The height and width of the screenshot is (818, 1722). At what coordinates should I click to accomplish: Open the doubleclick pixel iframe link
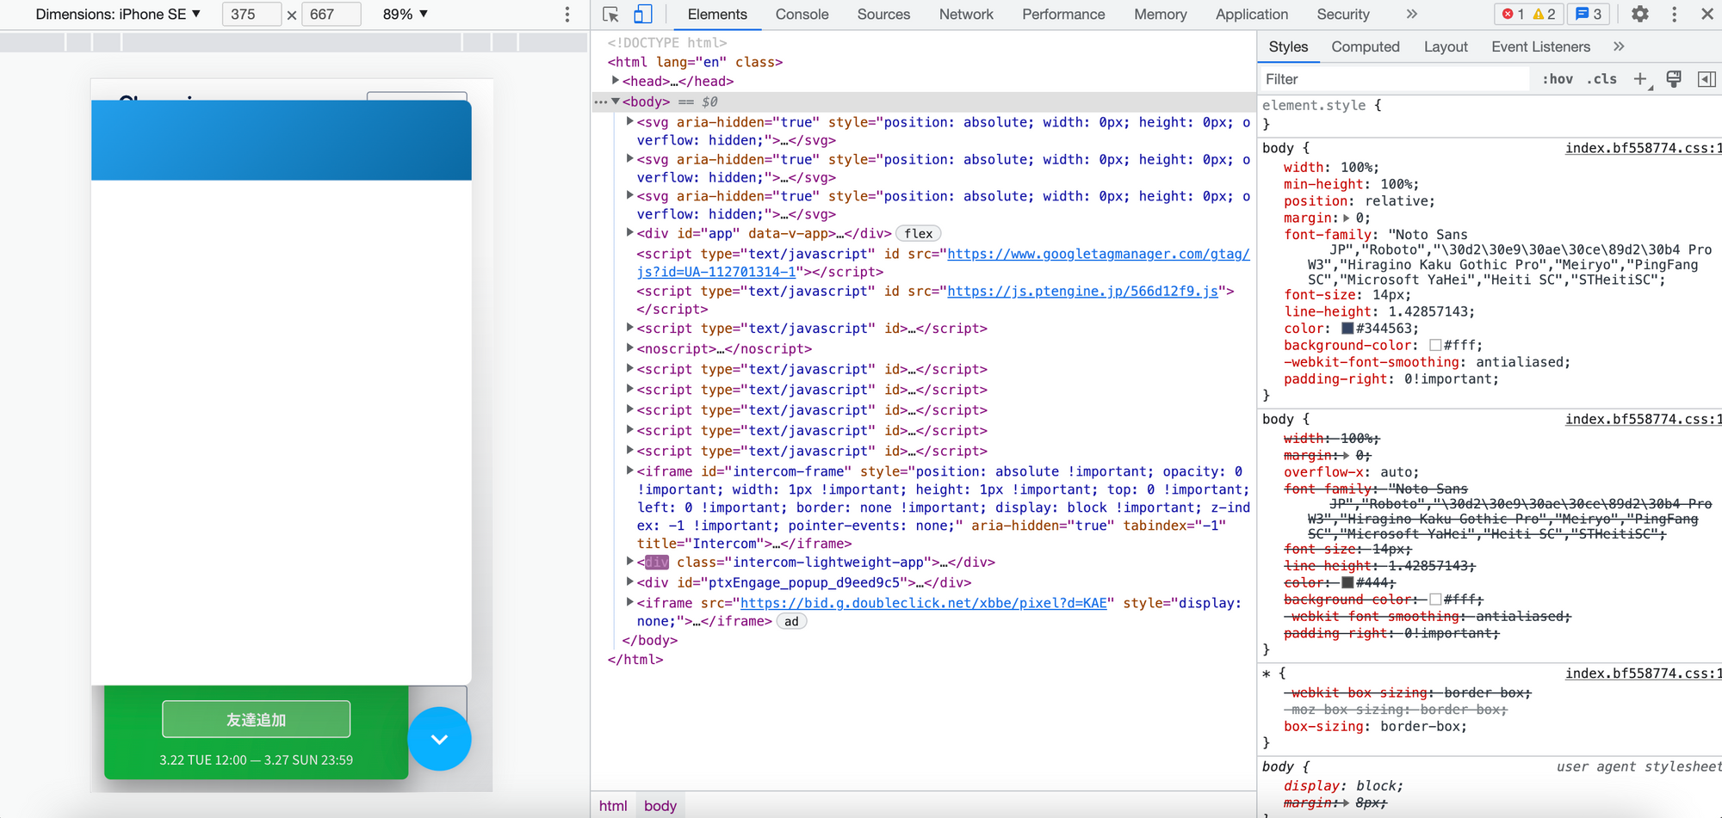[x=923, y=603]
